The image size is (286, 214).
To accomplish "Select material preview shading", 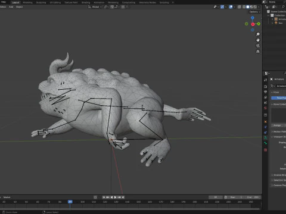I will point(251,7).
